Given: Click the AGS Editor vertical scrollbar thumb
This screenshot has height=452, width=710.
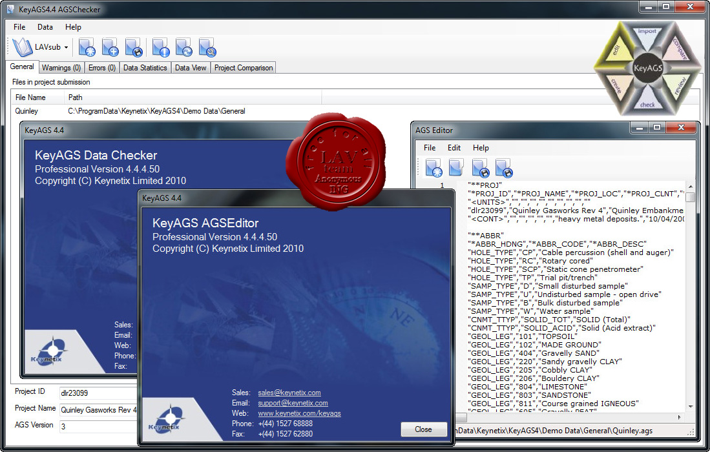Looking at the screenshot, I should tap(690, 198).
